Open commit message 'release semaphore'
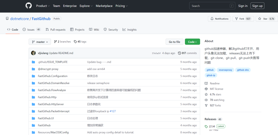The width and height of the screenshot is (278, 135). click(x=98, y=83)
